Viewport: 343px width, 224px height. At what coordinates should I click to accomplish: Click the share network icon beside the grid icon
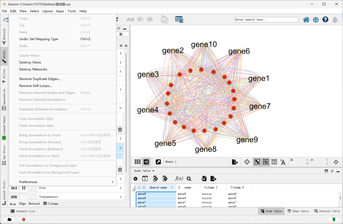pos(146,162)
